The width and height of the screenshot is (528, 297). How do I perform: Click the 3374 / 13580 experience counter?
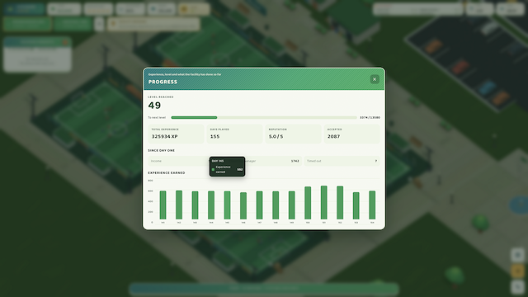click(x=370, y=117)
